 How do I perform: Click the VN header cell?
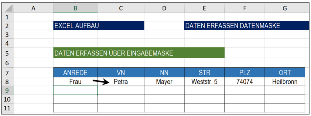[x=121, y=72]
